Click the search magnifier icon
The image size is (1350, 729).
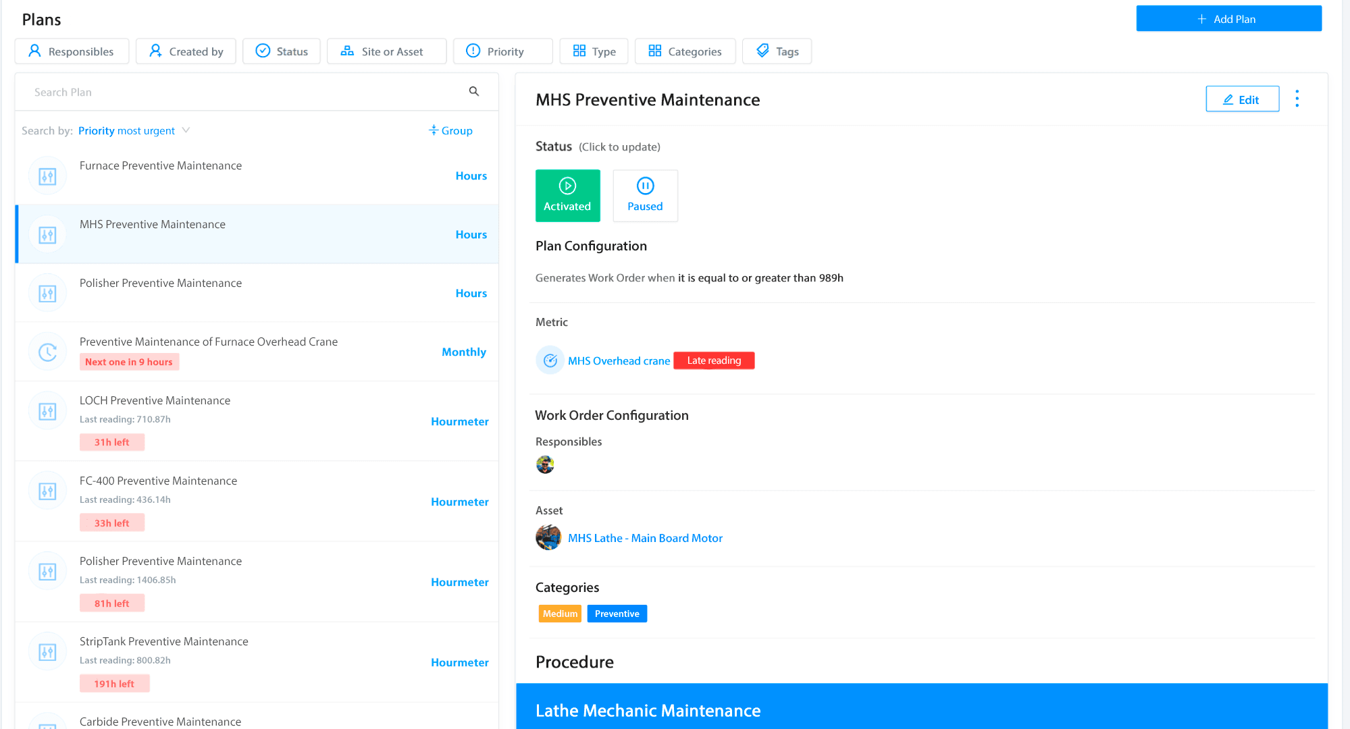473,91
